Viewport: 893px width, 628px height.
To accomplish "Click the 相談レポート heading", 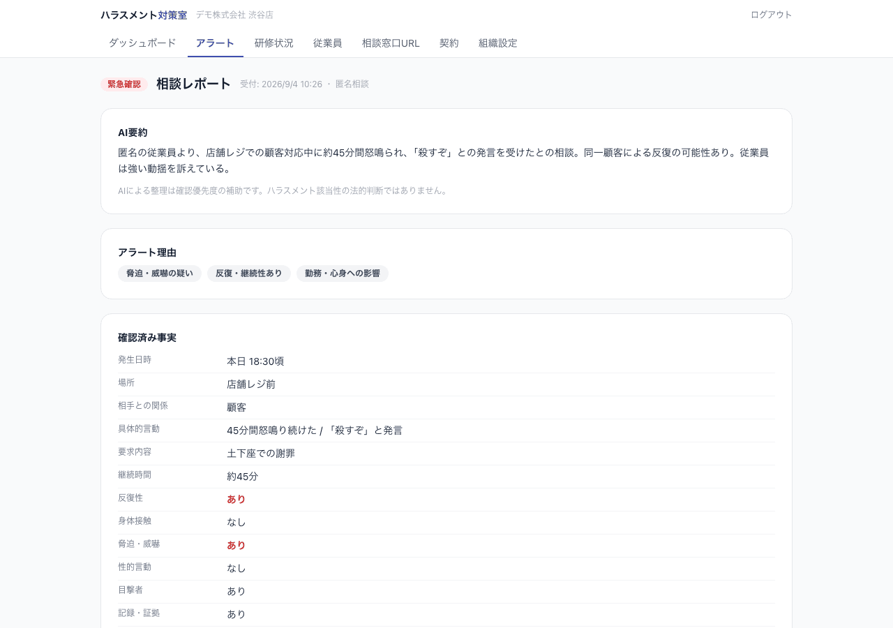I will [193, 84].
